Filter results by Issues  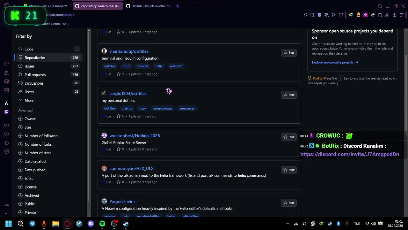(x=48, y=66)
